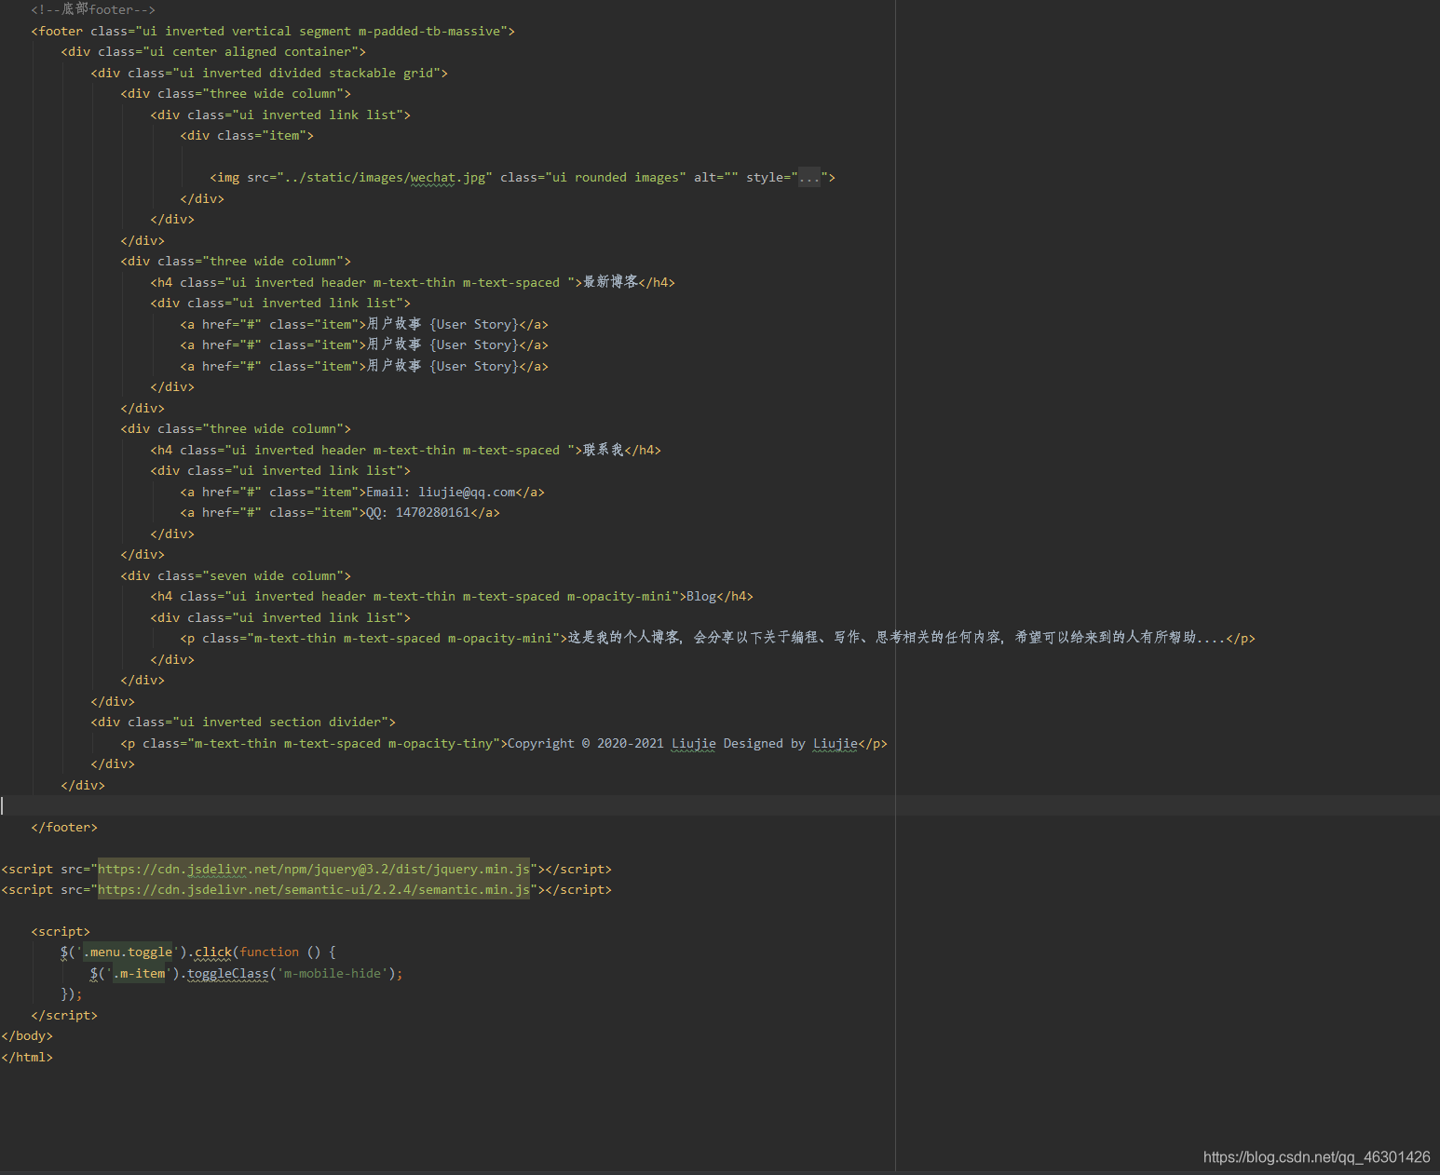
Task: Click the jQuery CDN script URL
Action: pyautogui.click(x=314, y=869)
